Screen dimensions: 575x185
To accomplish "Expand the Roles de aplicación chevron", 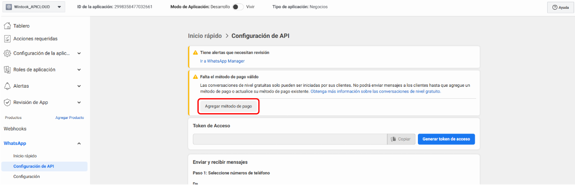I will coord(79,70).
